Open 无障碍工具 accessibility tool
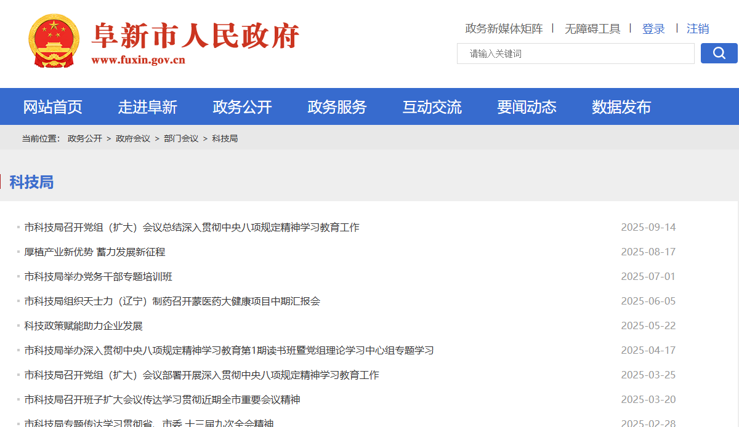739x427 pixels. click(592, 29)
